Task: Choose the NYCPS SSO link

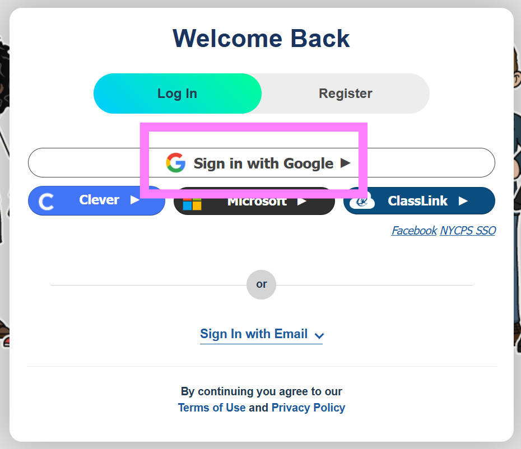Action: 468,231
